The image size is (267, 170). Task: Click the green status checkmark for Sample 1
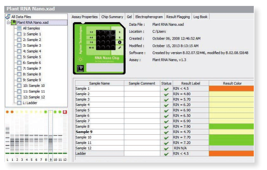166,89
